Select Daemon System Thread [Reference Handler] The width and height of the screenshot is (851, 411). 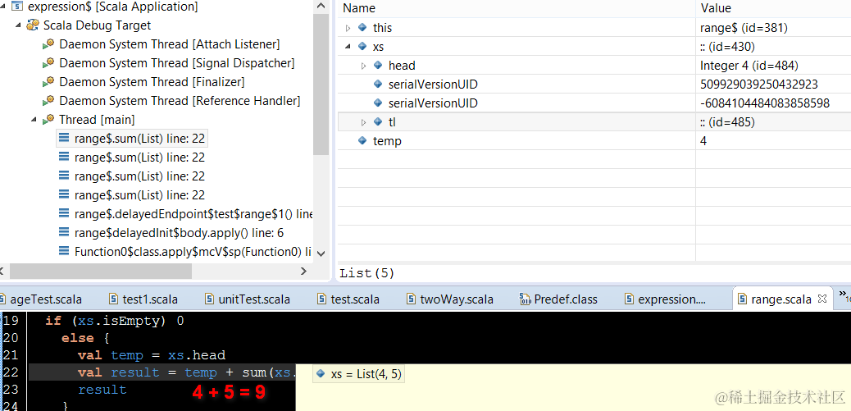[x=180, y=100]
